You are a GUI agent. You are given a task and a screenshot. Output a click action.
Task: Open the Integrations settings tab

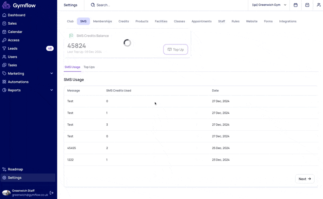(x=287, y=21)
